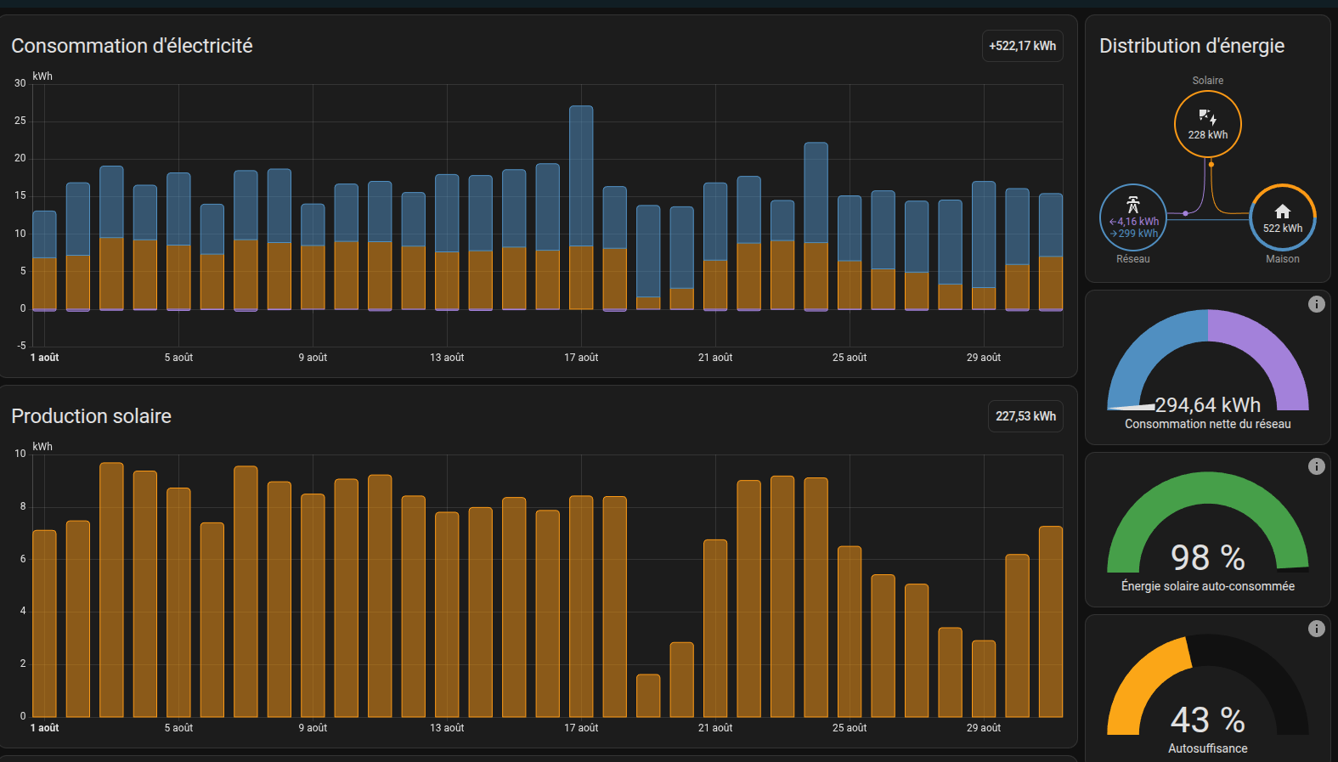Open info icon on net grid consumption gauge

click(1316, 304)
